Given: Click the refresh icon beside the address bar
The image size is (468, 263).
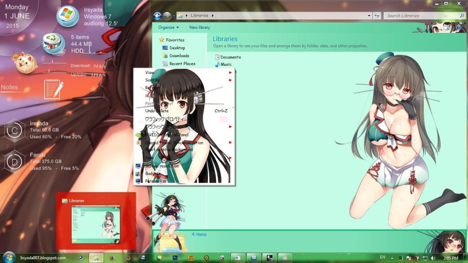Looking at the screenshot, I should pyautogui.click(x=377, y=16).
